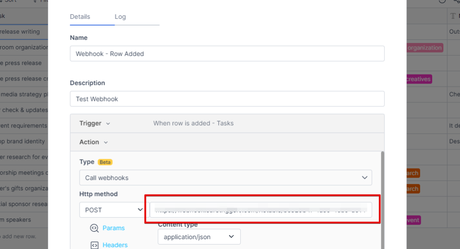Open the application/json content type dropdown
This screenshot has width=460, height=249.
199,236
